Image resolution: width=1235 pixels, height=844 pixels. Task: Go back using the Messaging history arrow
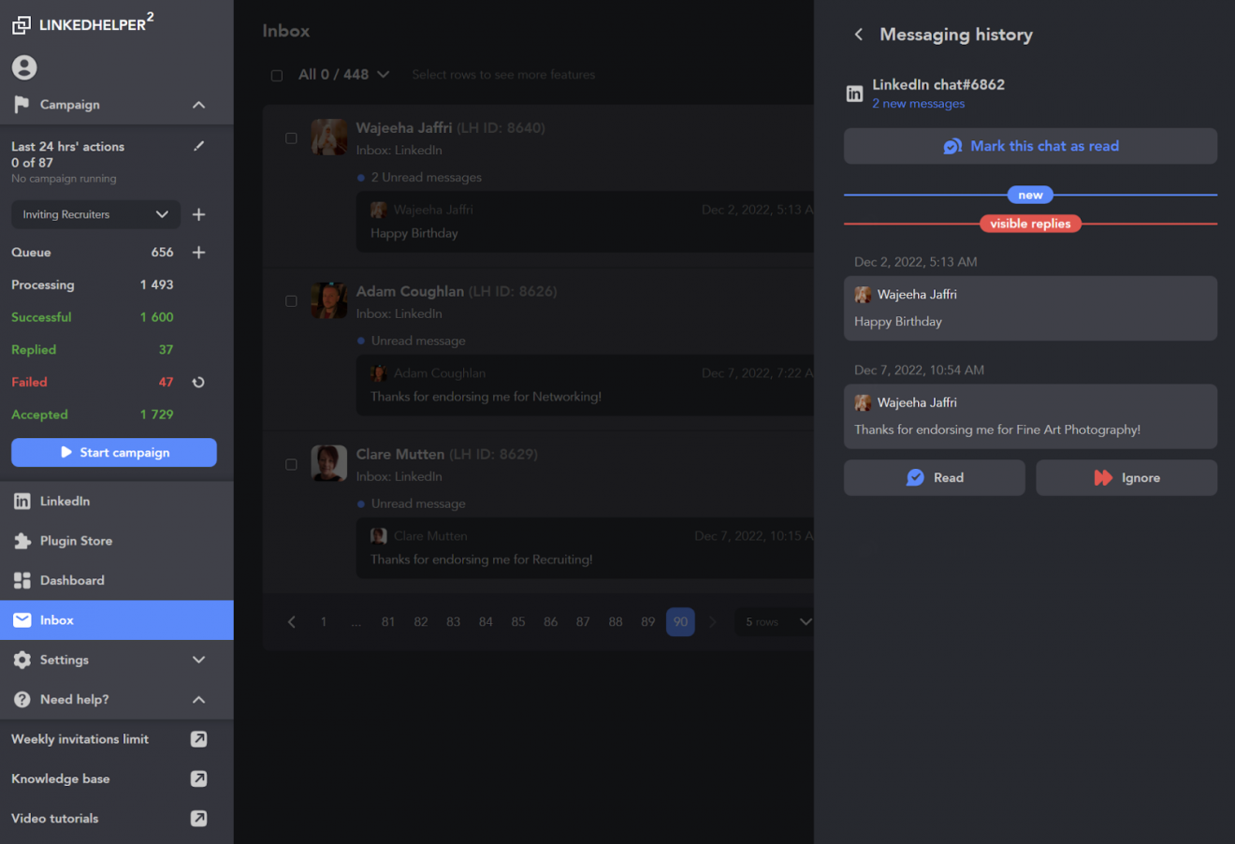click(x=858, y=34)
